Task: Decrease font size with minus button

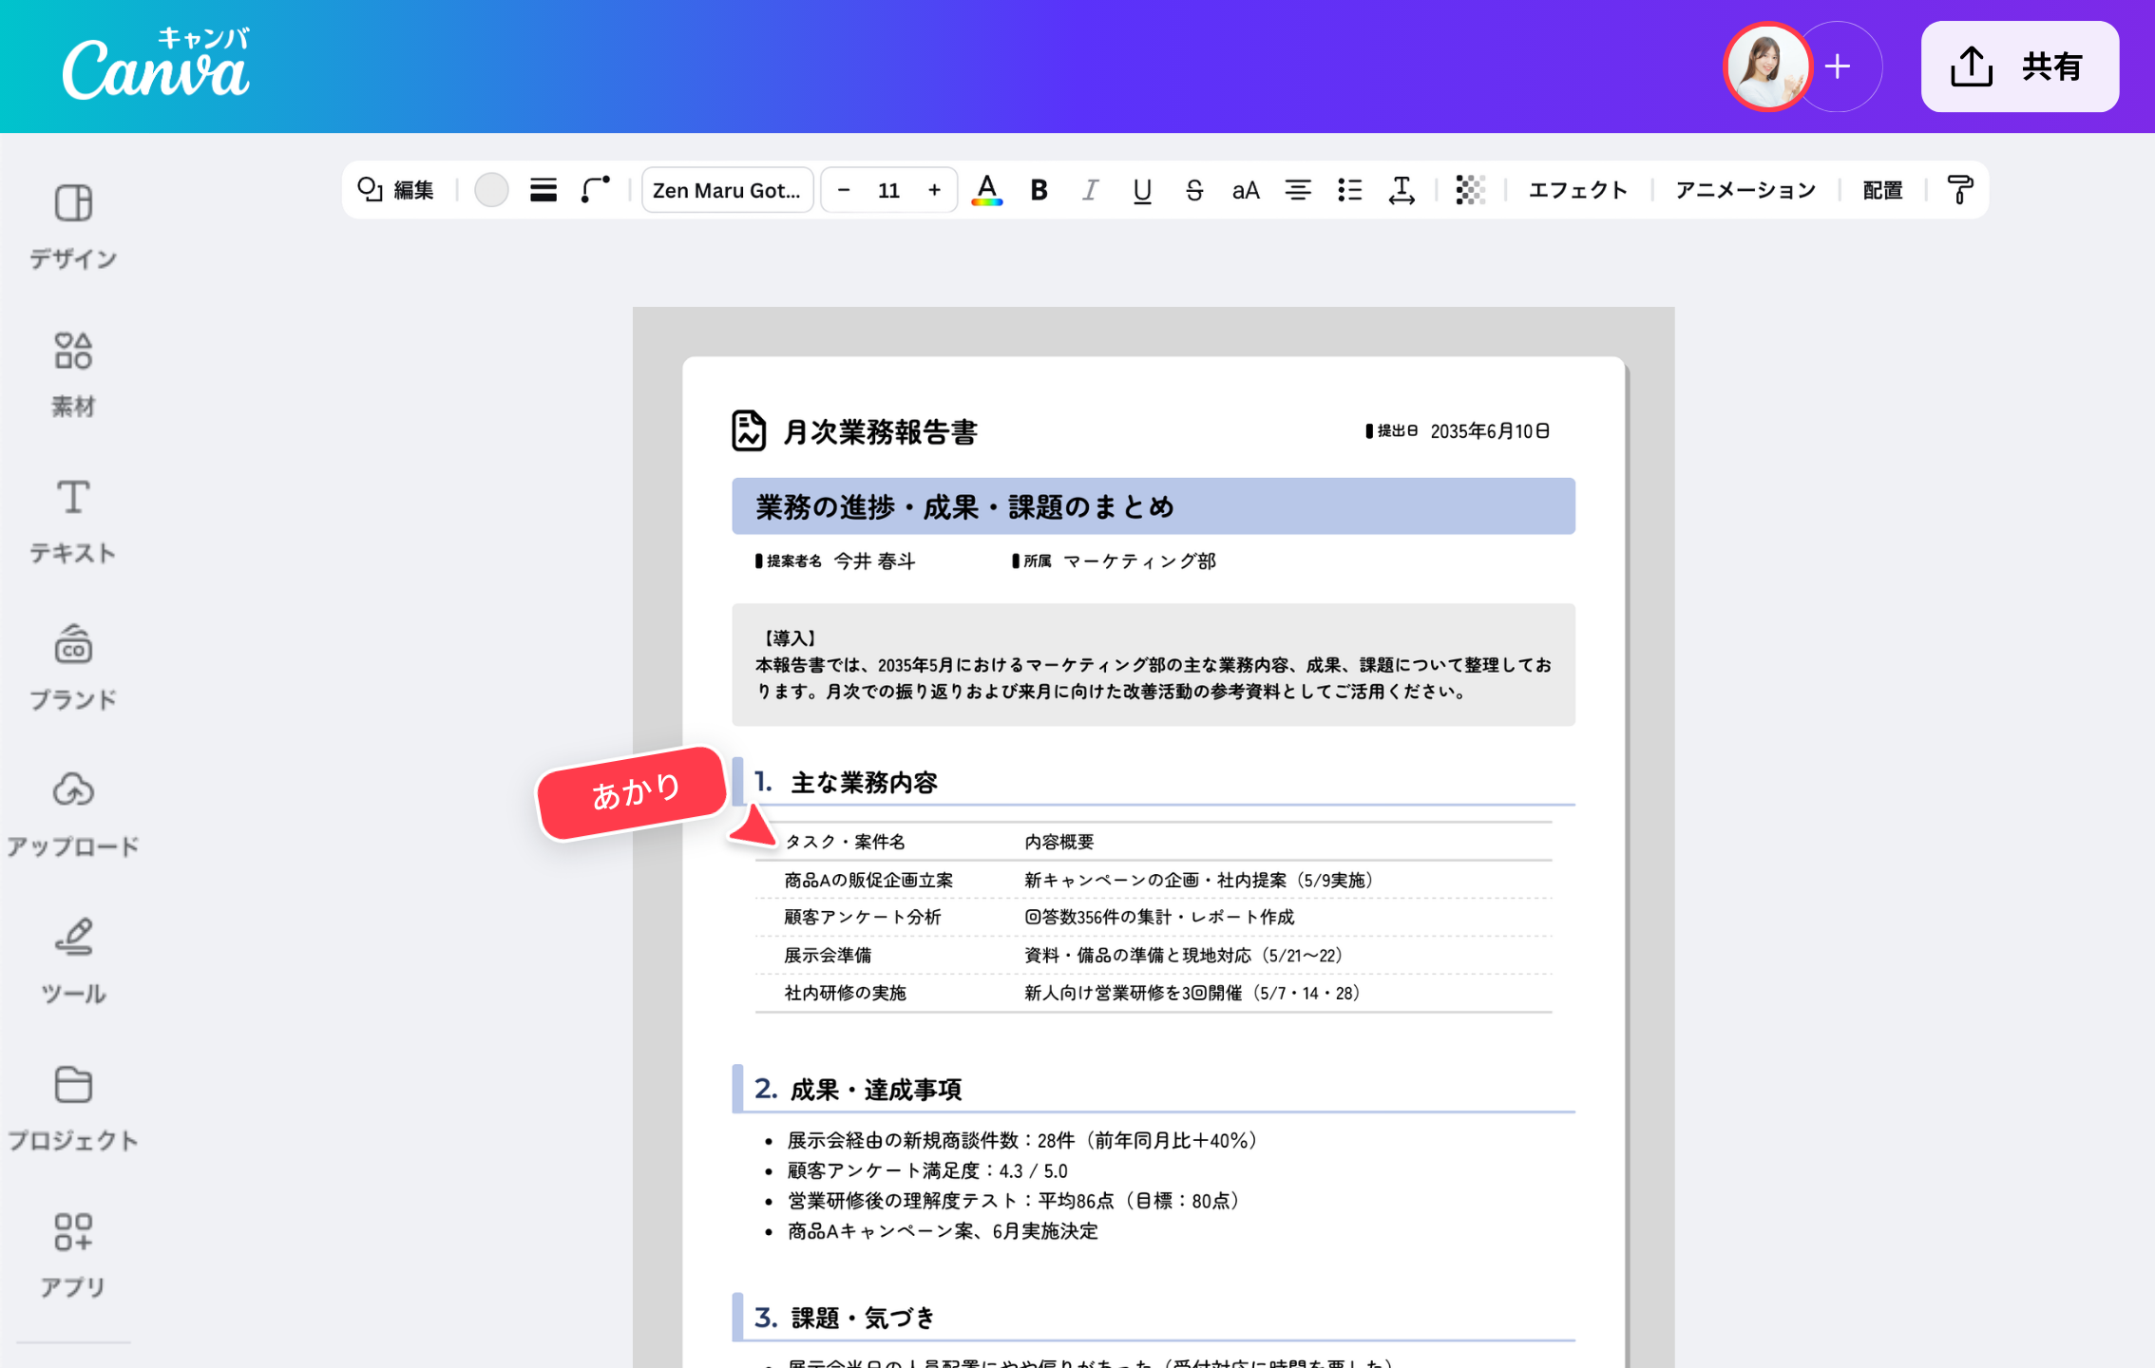Action: click(843, 190)
